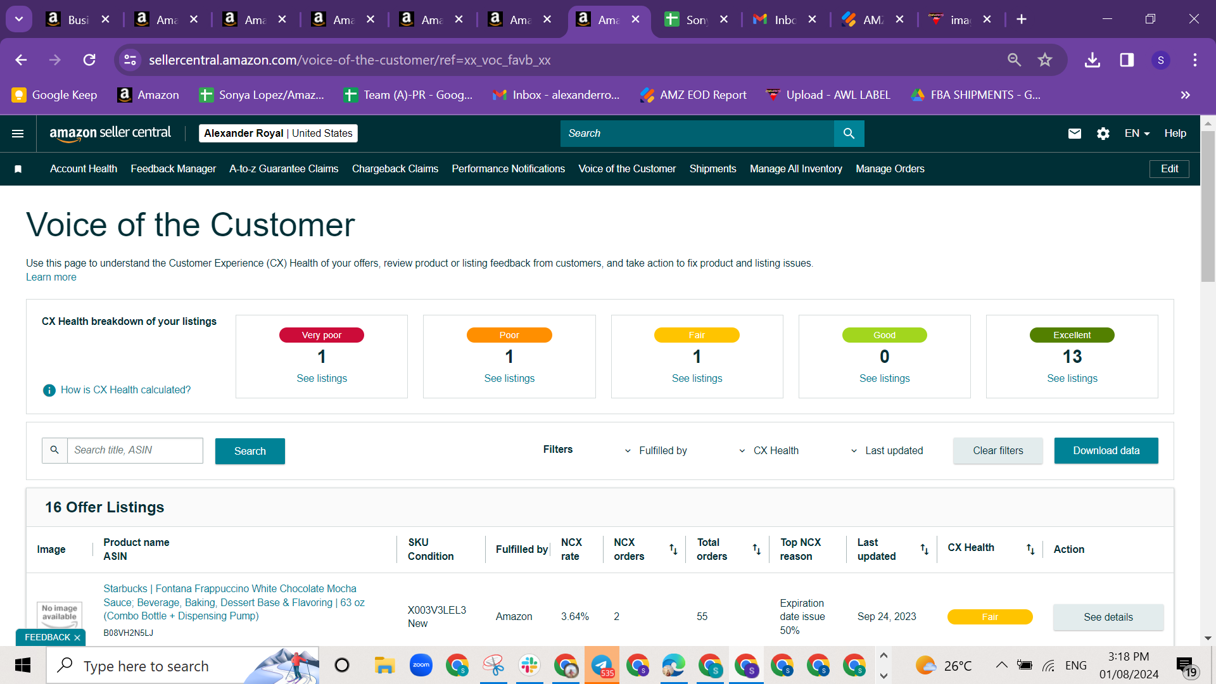Open Feedback Manager menu item
This screenshot has height=684, width=1216.
[174, 169]
